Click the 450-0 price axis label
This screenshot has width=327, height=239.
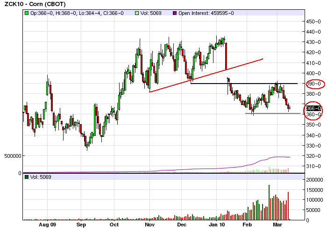click(x=313, y=21)
